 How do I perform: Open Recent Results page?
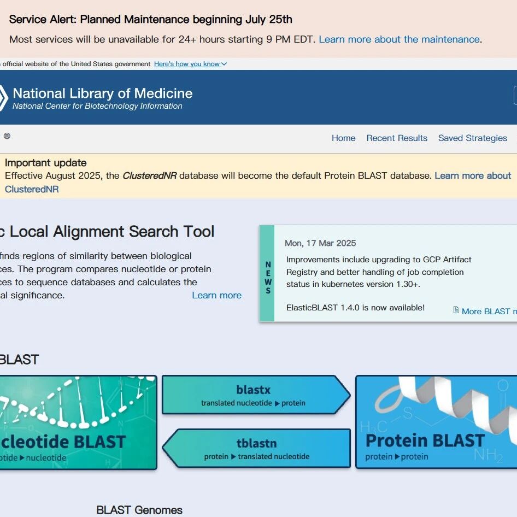click(x=397, y=138)
